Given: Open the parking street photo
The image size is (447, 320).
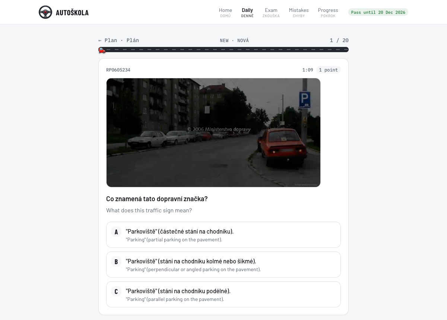Looking at the screenshot, I should (213, 133).
